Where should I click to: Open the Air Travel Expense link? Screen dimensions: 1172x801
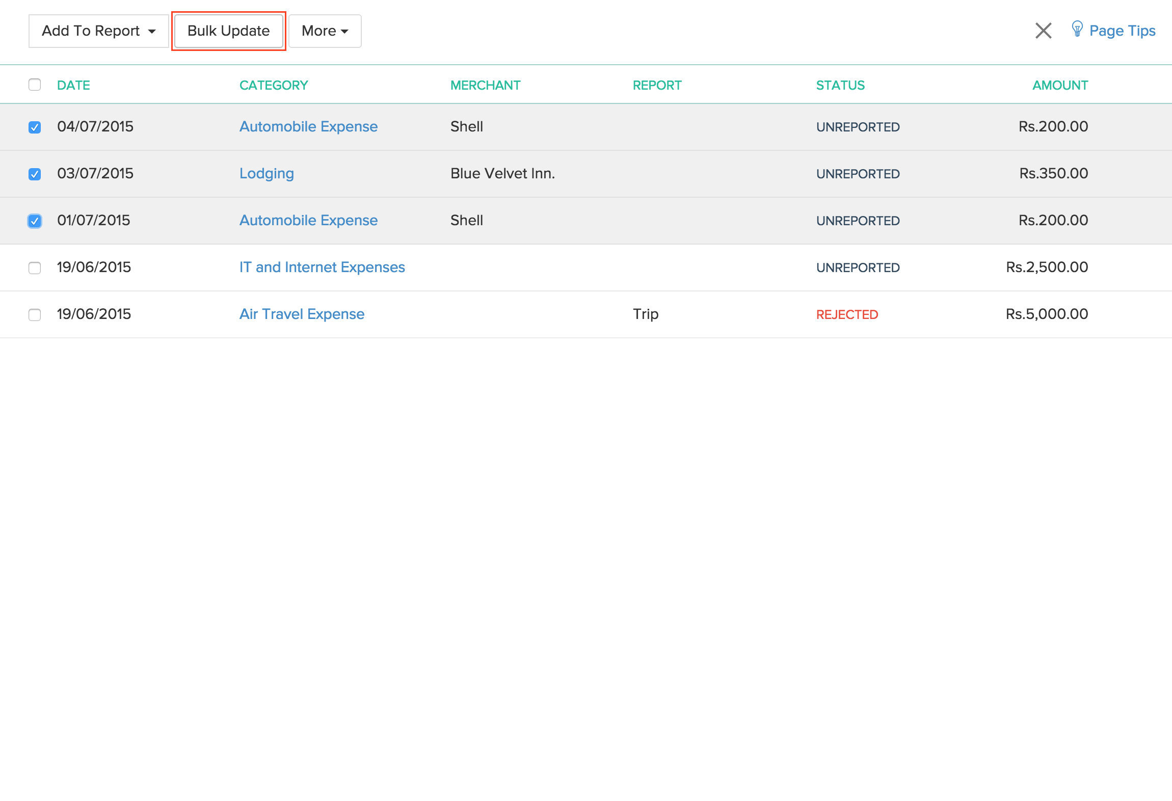[302, 314]
